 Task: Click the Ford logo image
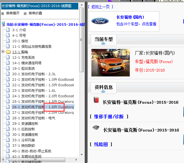click(100, 21)
